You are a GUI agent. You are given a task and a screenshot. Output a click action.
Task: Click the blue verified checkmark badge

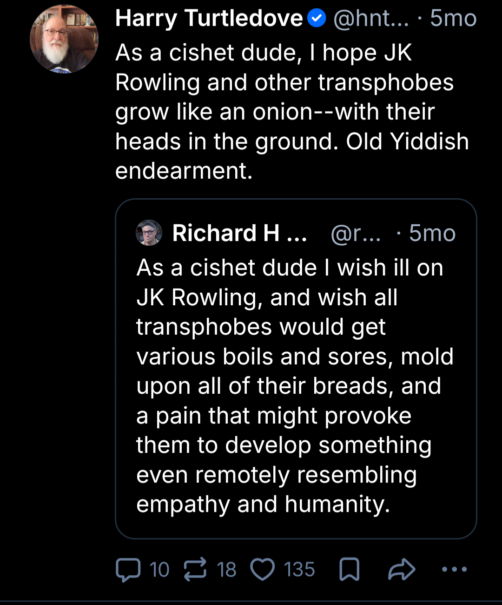tap(317, 19)
